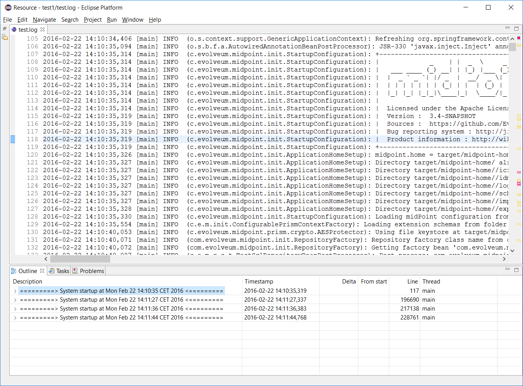Viewport: 523px width, 386px height.
Task: Sort by the Timestamp column header
Action: click(x=259, y=282)
